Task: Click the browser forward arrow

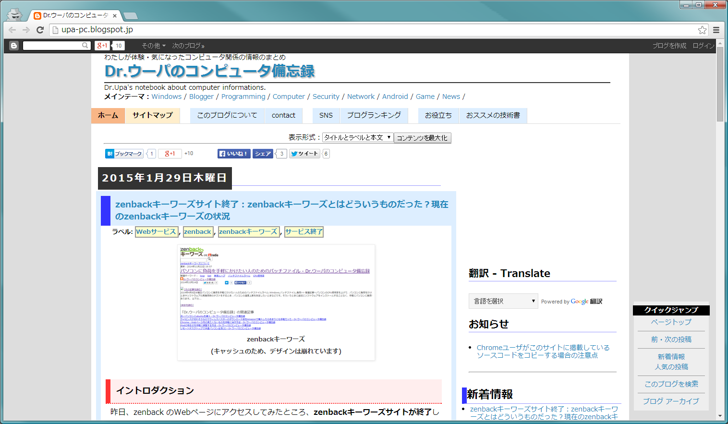Action: (26, 30)
